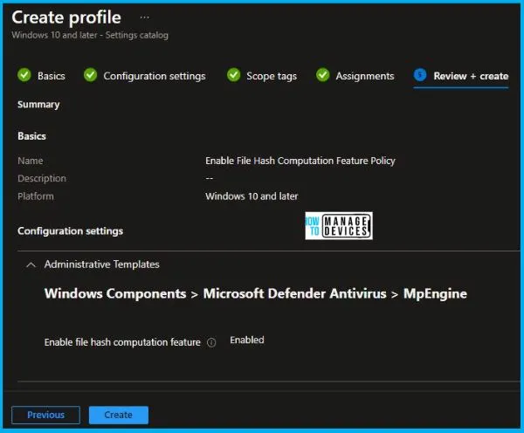
Task: Click the info icon beside file hash setting
Action: click(211, 342)
